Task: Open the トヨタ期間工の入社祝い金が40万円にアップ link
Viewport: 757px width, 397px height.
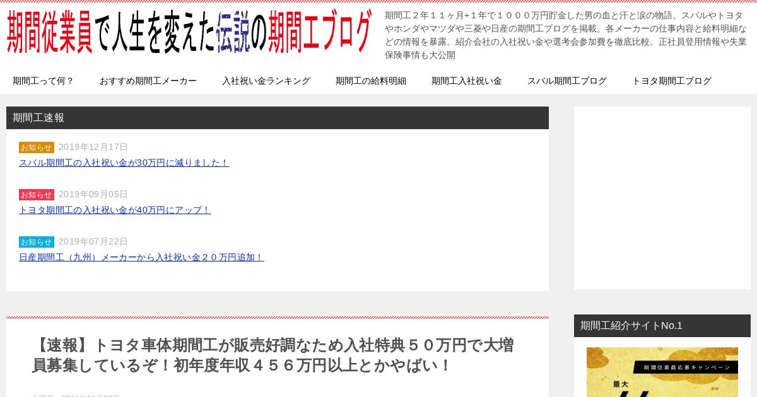Action: coord(115,210)
